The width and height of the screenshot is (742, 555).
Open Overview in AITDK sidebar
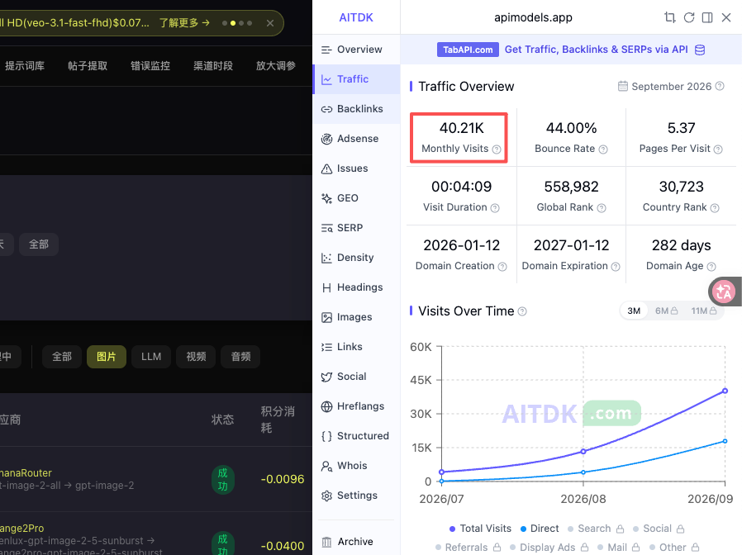[x=356, y=50]
